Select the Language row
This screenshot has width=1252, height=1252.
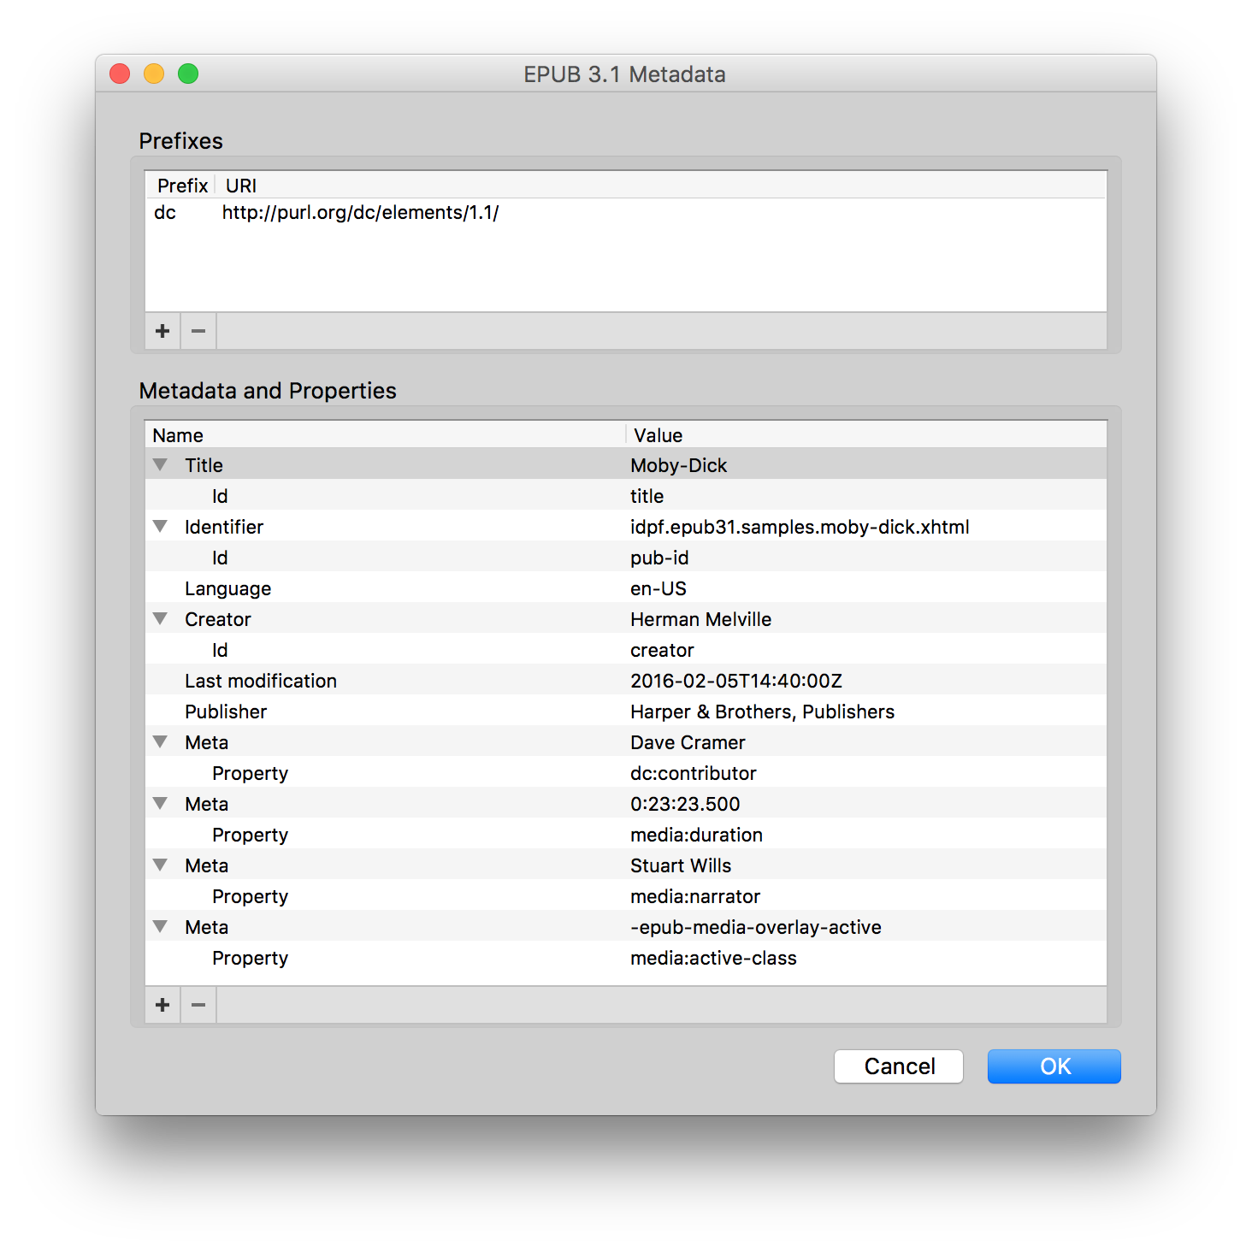point(626,588)
